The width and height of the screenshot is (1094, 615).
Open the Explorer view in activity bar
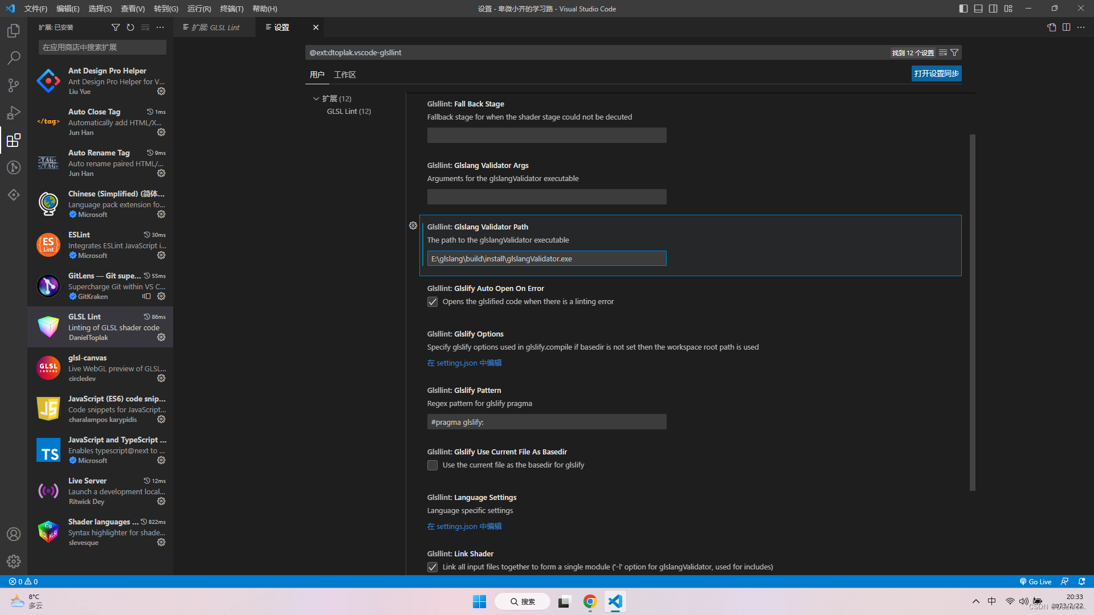14,30
